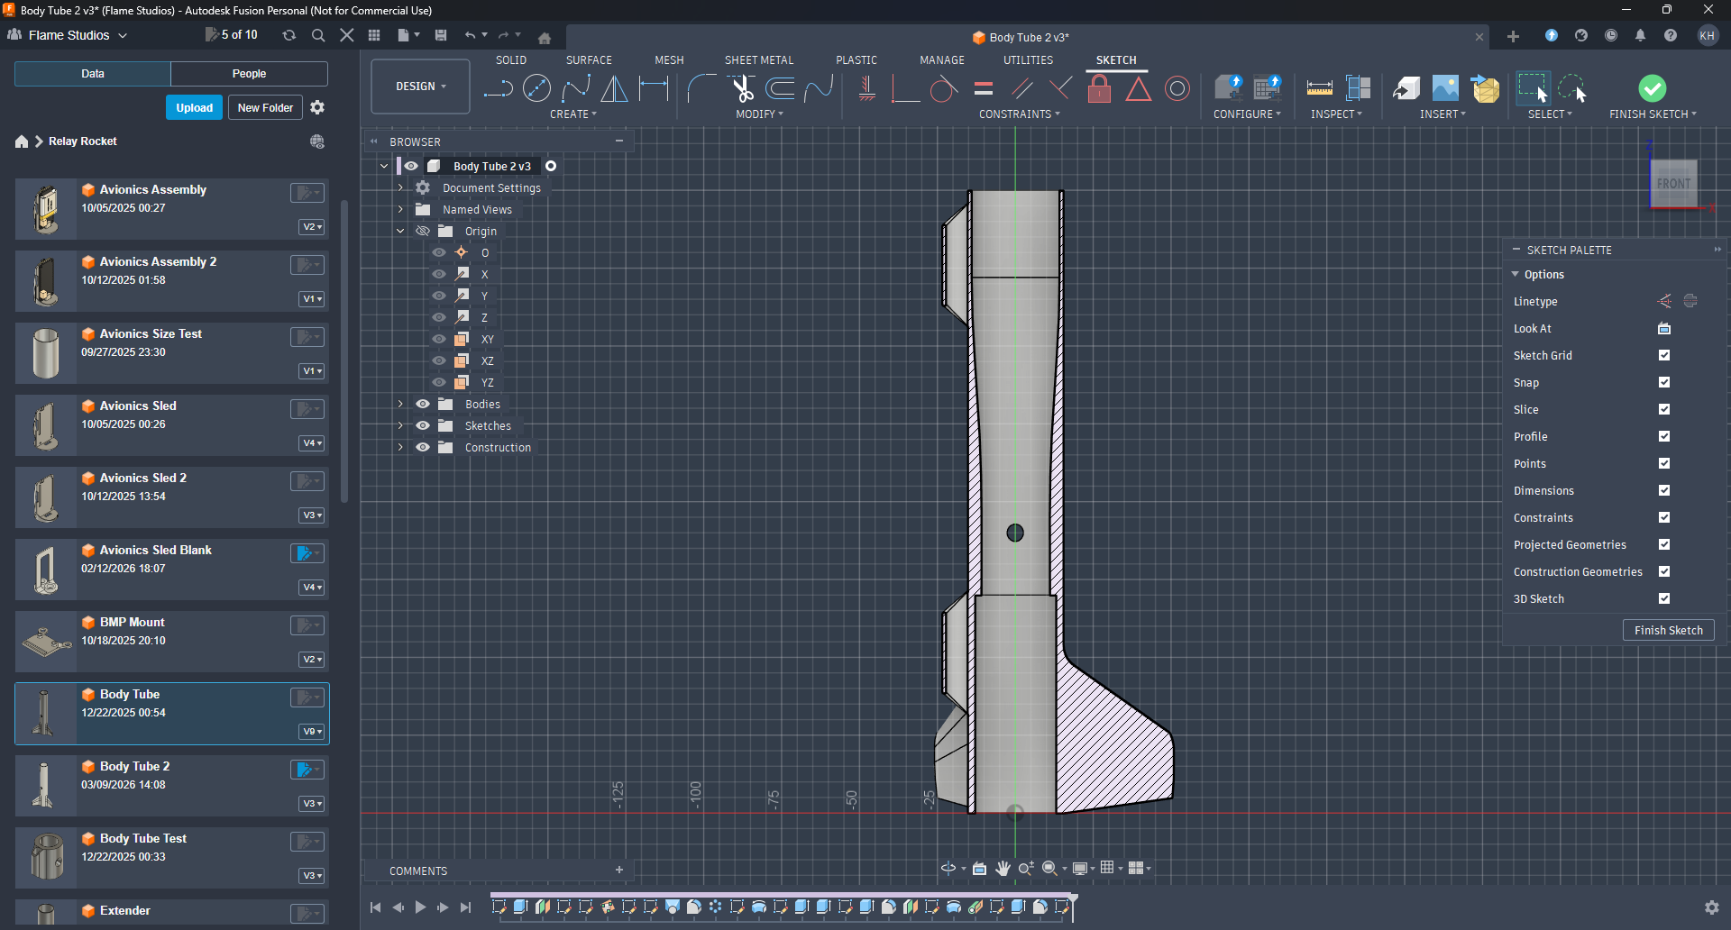Open the Flame Studios team switcher
Image resolution: width=1731 pixels, height=930 pixels.
coord(69,35)
